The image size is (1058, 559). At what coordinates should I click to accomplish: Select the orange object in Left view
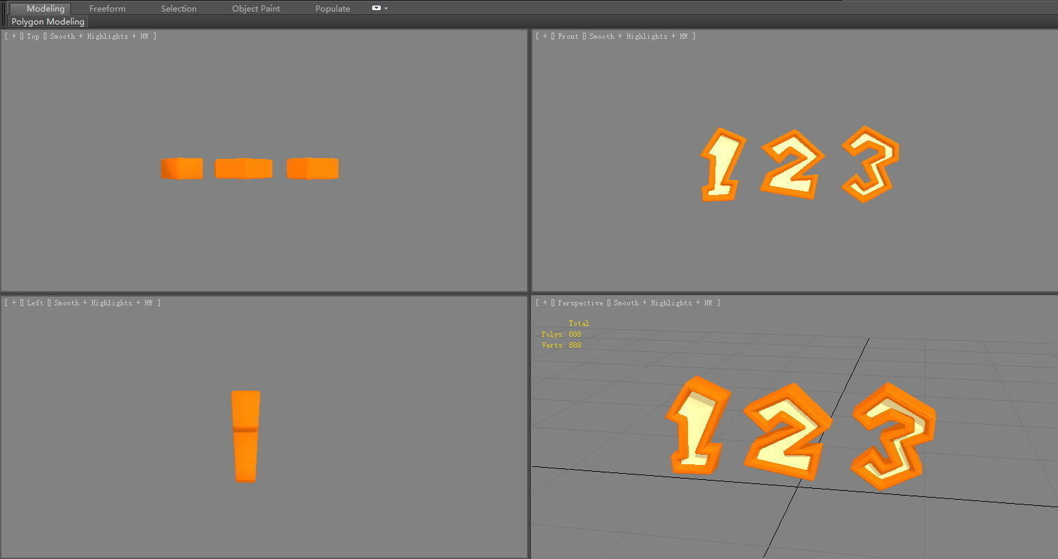coord(246,436)
